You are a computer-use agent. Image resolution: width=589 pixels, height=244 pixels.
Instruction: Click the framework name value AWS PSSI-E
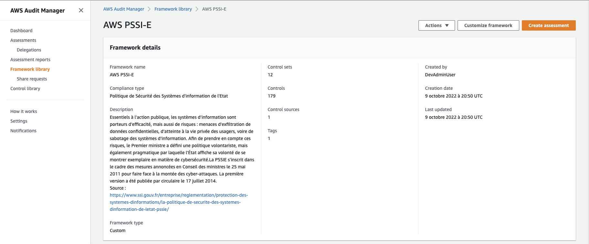[x=122, y=75]
